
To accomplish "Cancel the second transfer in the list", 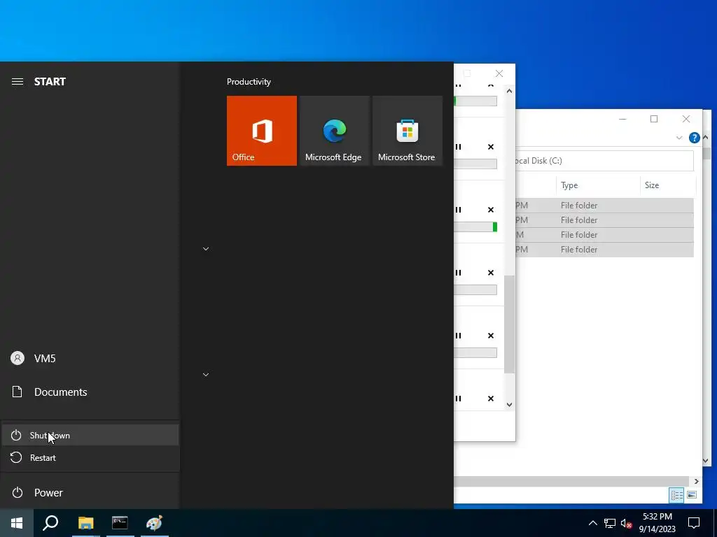I will [491, 147].
